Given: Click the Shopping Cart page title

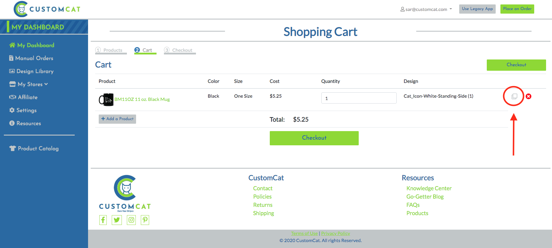Looking at the screenshot, I should (x=320, y=32).
